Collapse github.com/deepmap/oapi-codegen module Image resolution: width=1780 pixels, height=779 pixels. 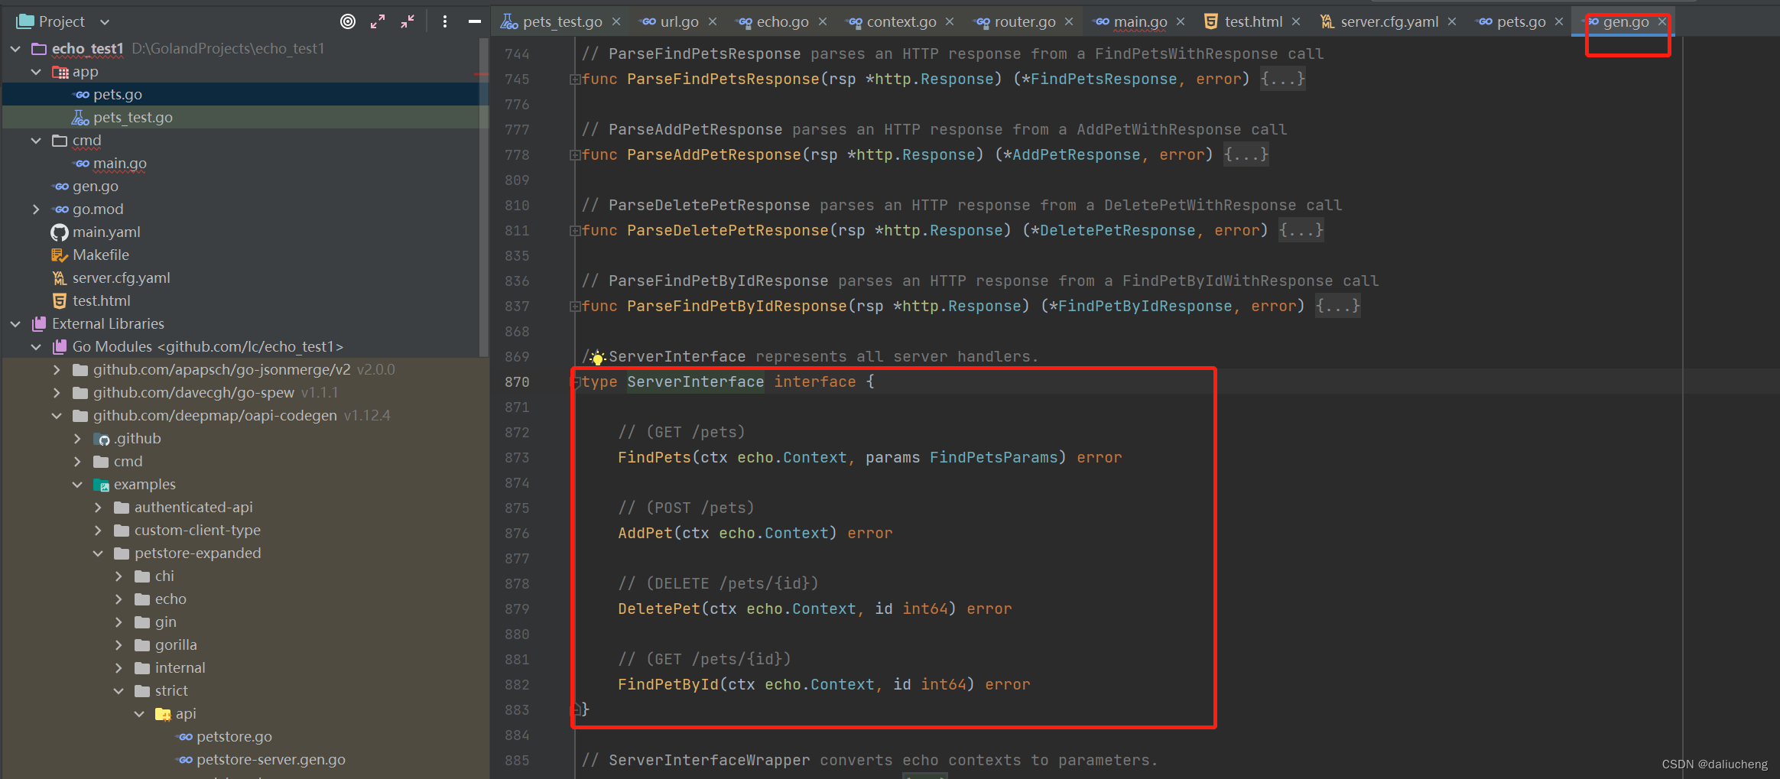click(x=57, y=416)
